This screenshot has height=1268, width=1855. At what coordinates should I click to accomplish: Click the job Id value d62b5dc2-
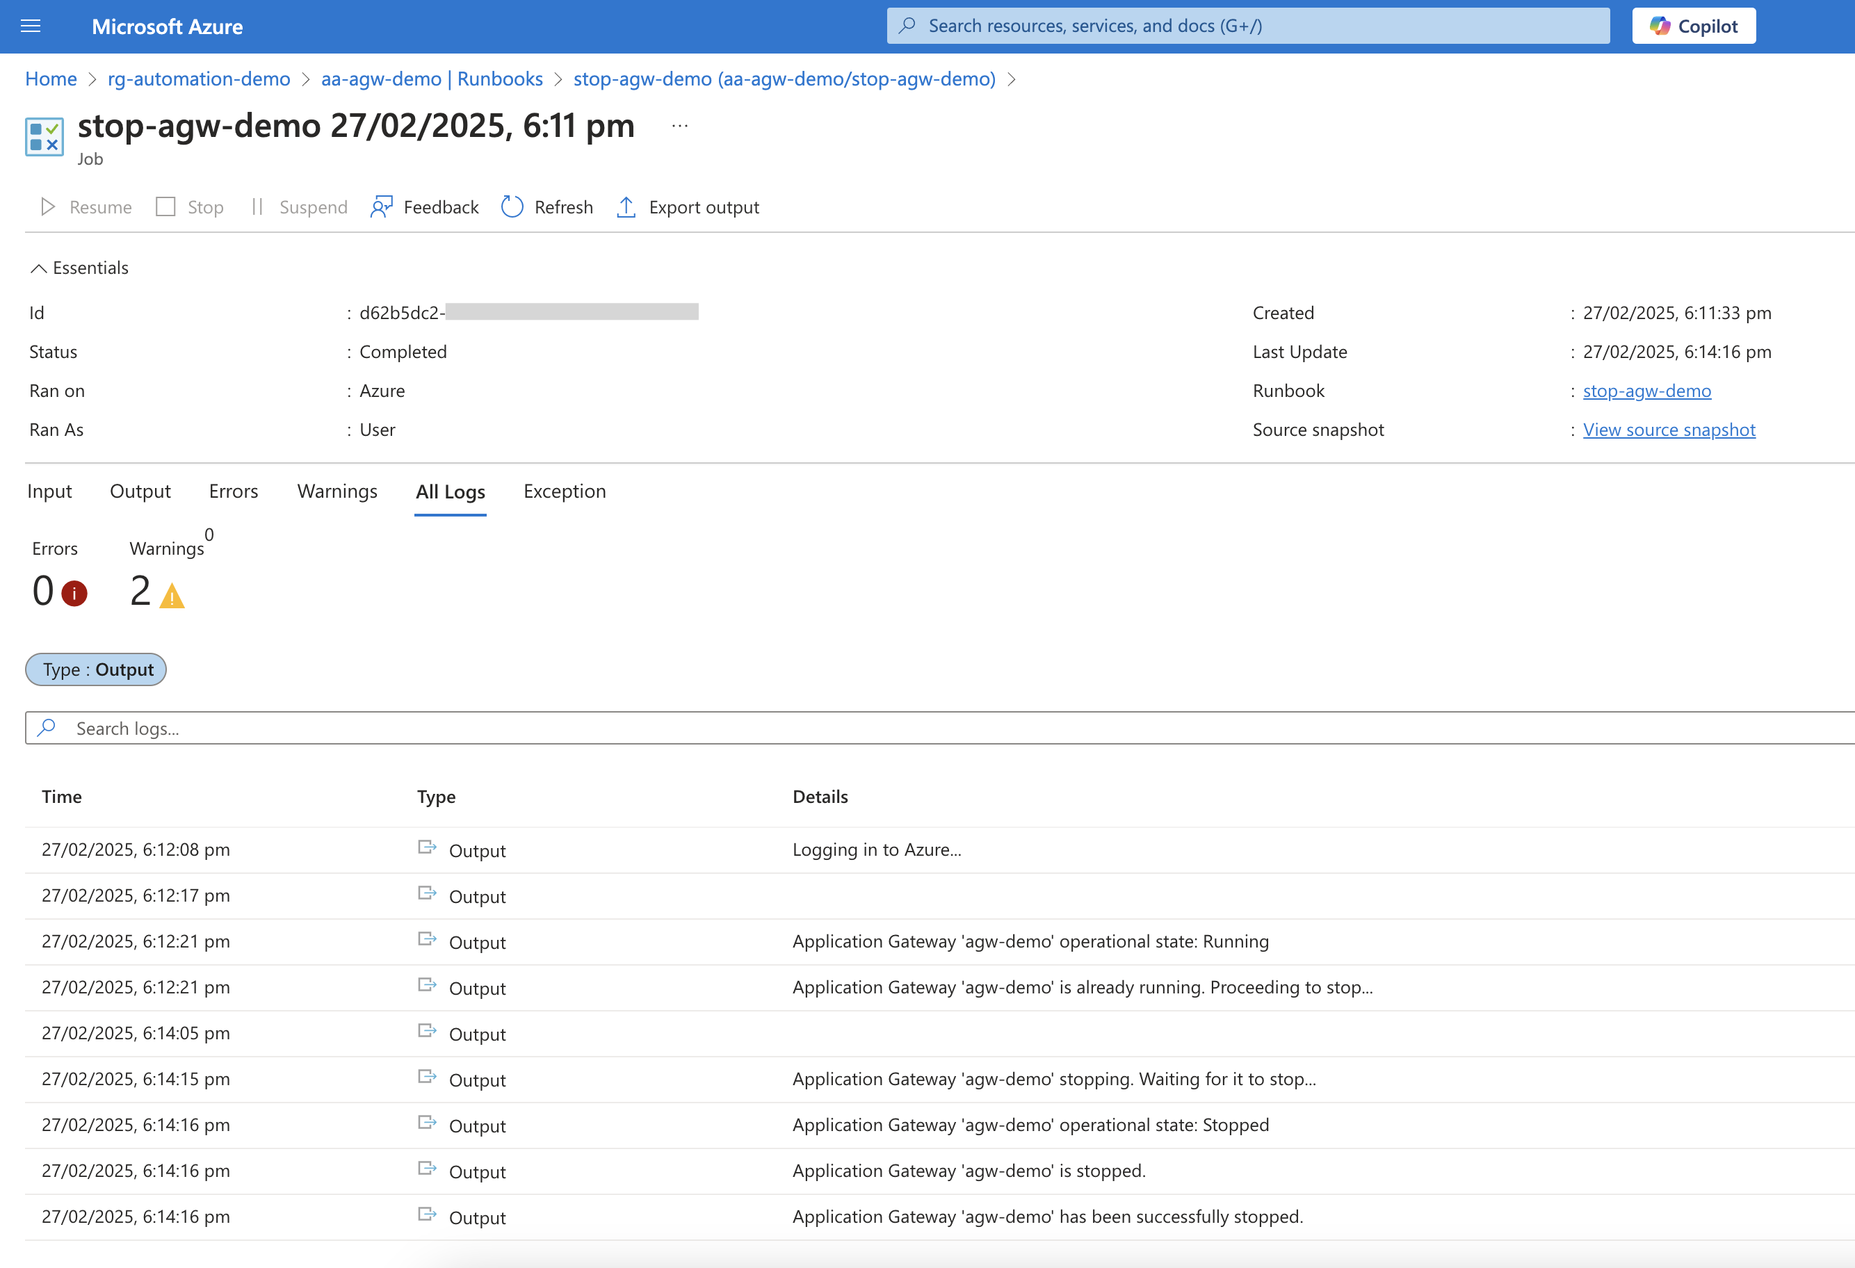click(403, 313)
